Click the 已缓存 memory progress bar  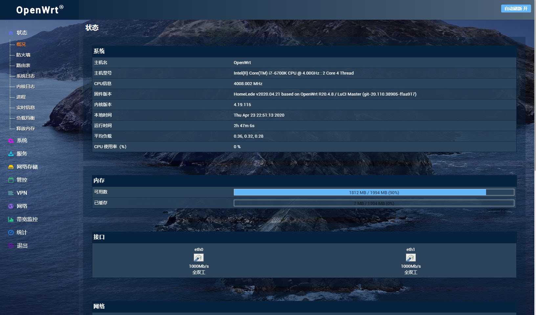point(374,203)
